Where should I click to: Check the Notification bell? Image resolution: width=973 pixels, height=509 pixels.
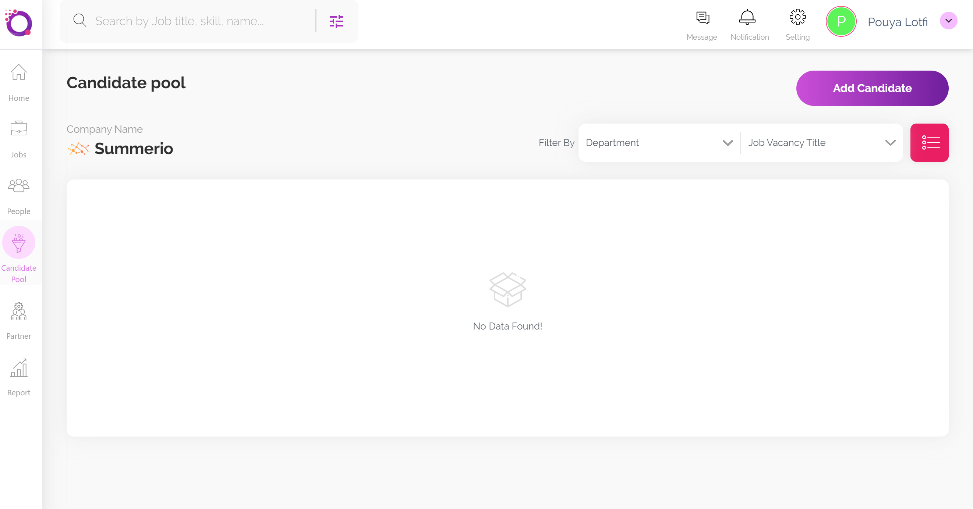click(747, 17)
